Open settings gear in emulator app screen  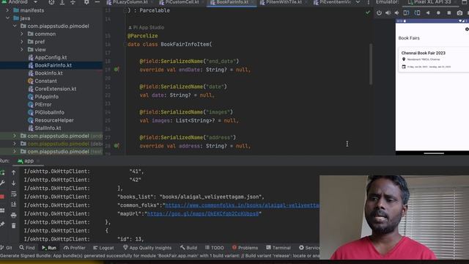[x=467, y=29]
